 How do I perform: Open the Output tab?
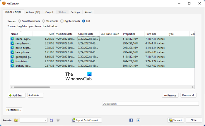point(49,12)
